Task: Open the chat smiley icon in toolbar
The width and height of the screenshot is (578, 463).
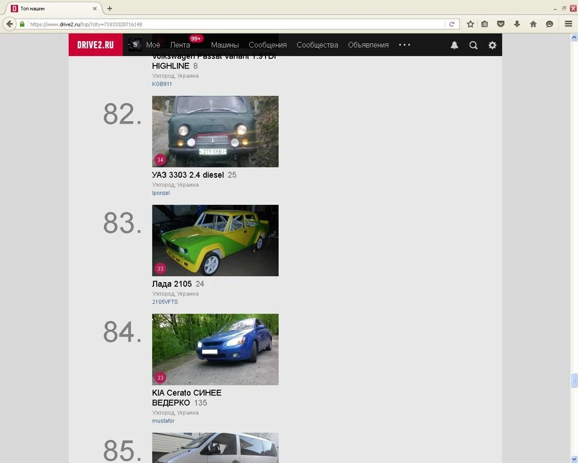Action: (x=549, y=24)
